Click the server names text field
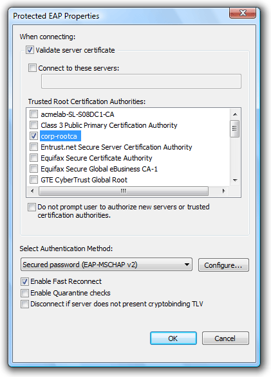The width and height of the screenshot is (271, 377). [141, 82]
